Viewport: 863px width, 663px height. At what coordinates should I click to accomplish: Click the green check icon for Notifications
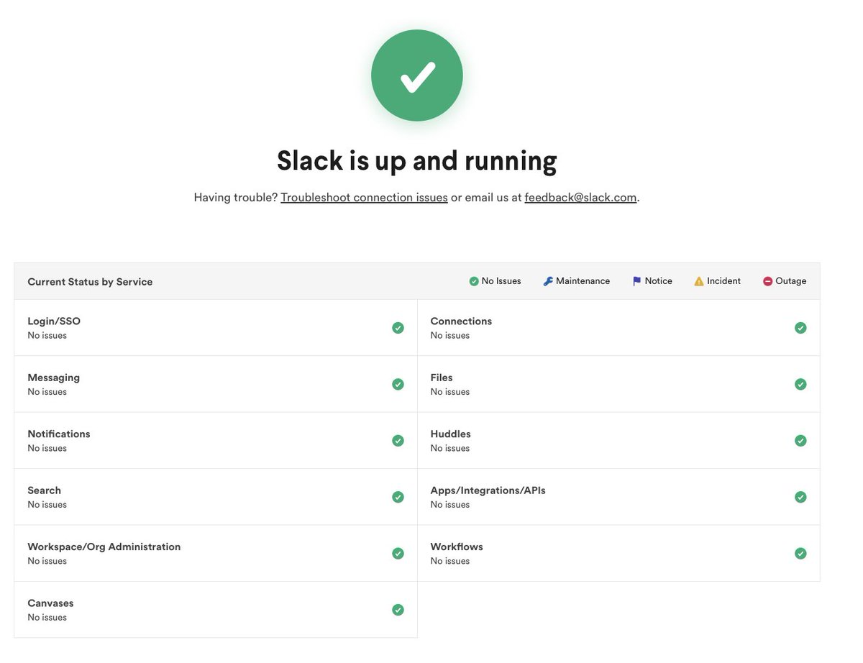pos(398,441)
